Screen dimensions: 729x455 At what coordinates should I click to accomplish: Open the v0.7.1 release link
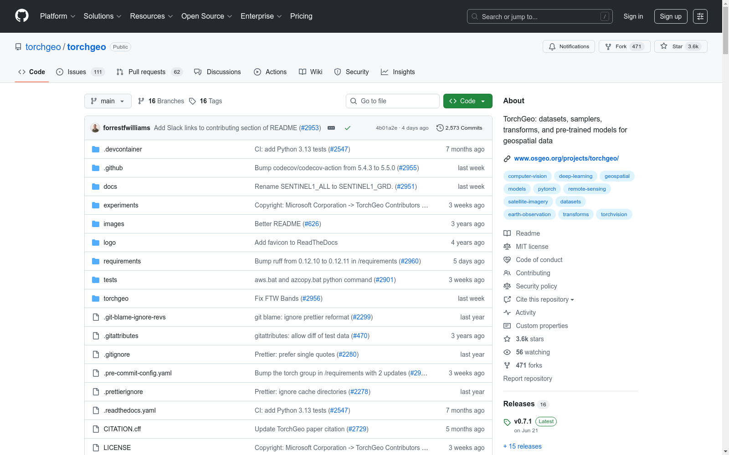point(523,421)
